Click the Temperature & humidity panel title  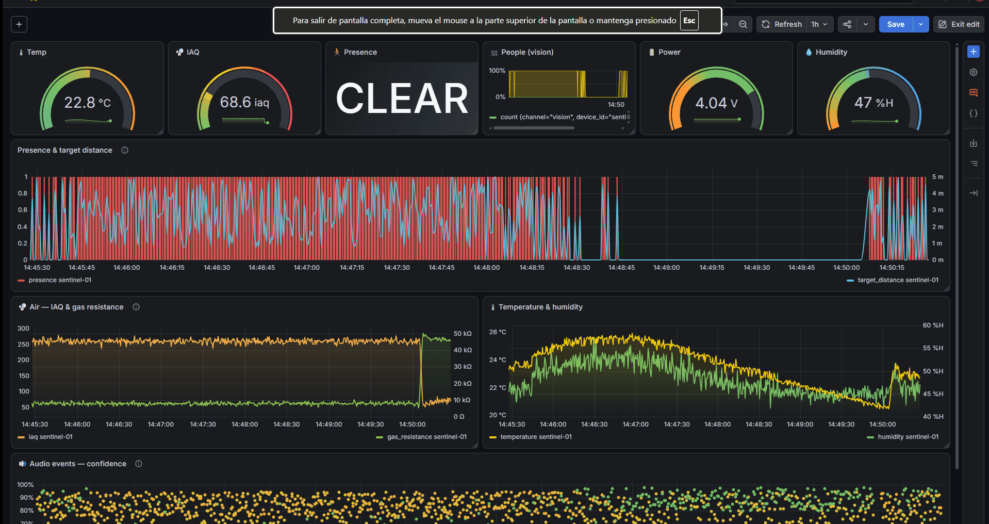(x=540, y=307)
